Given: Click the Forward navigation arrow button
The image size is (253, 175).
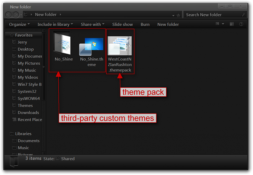Looking at the screenshot, I should tap(16, 15).
